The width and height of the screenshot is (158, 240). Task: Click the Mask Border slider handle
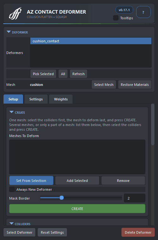click(62, 198)
